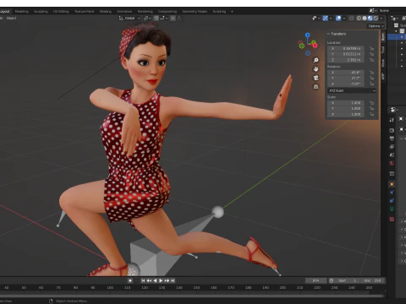Switch to the UV Editing workspace tab

61,12
